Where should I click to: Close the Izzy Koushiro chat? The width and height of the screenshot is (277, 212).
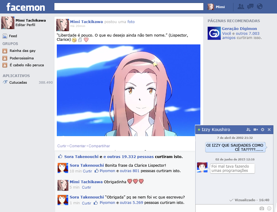269,130
